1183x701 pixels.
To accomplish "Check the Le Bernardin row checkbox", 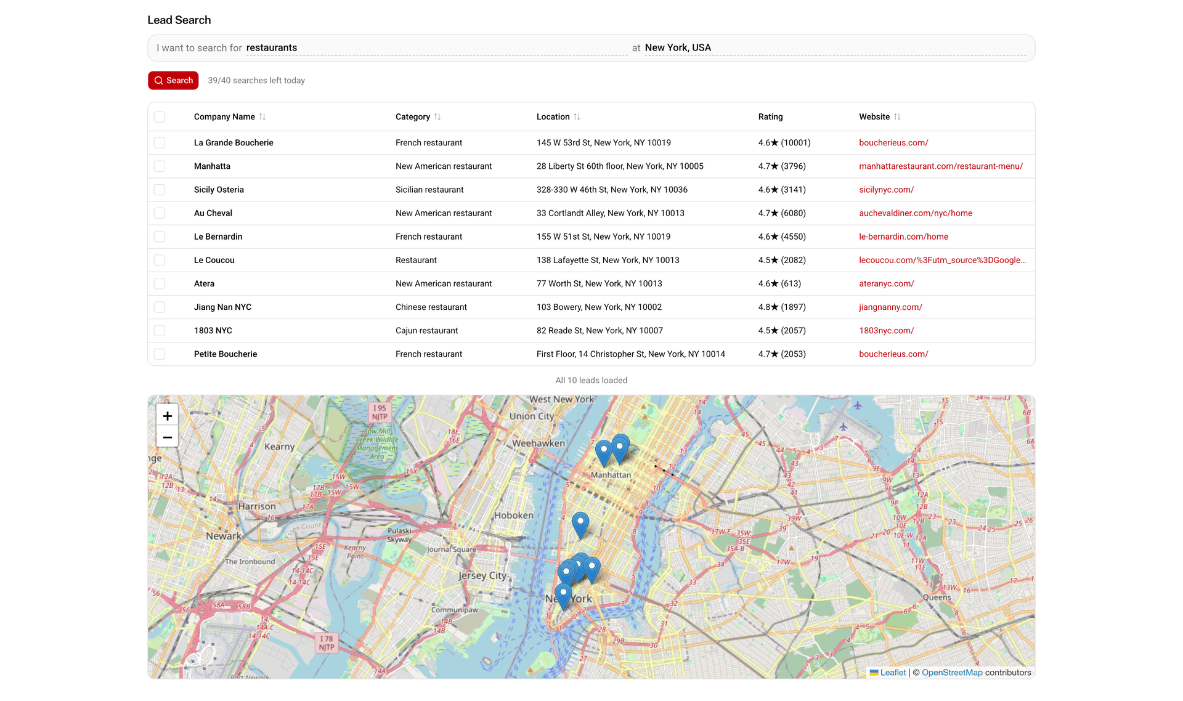I will (x=160, y=237).
